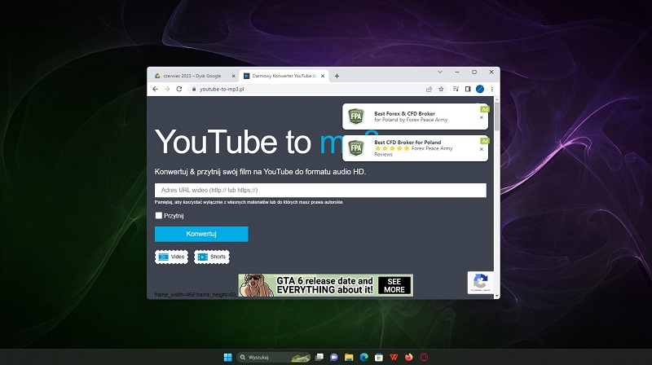Maximize the Chrome window

pos(474,72)
